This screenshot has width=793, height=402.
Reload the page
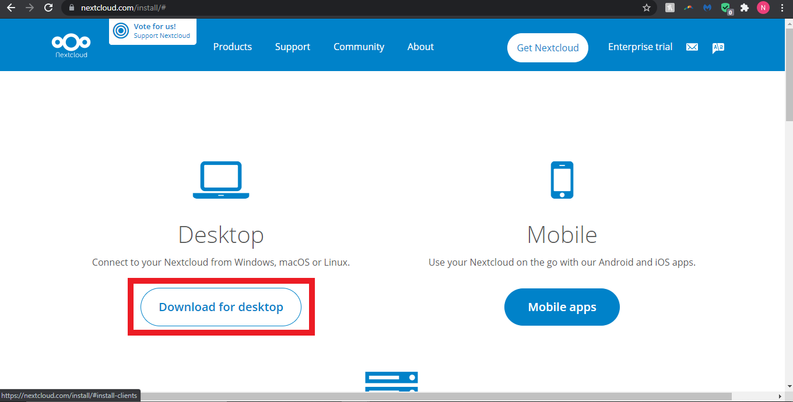coord(48,8)
